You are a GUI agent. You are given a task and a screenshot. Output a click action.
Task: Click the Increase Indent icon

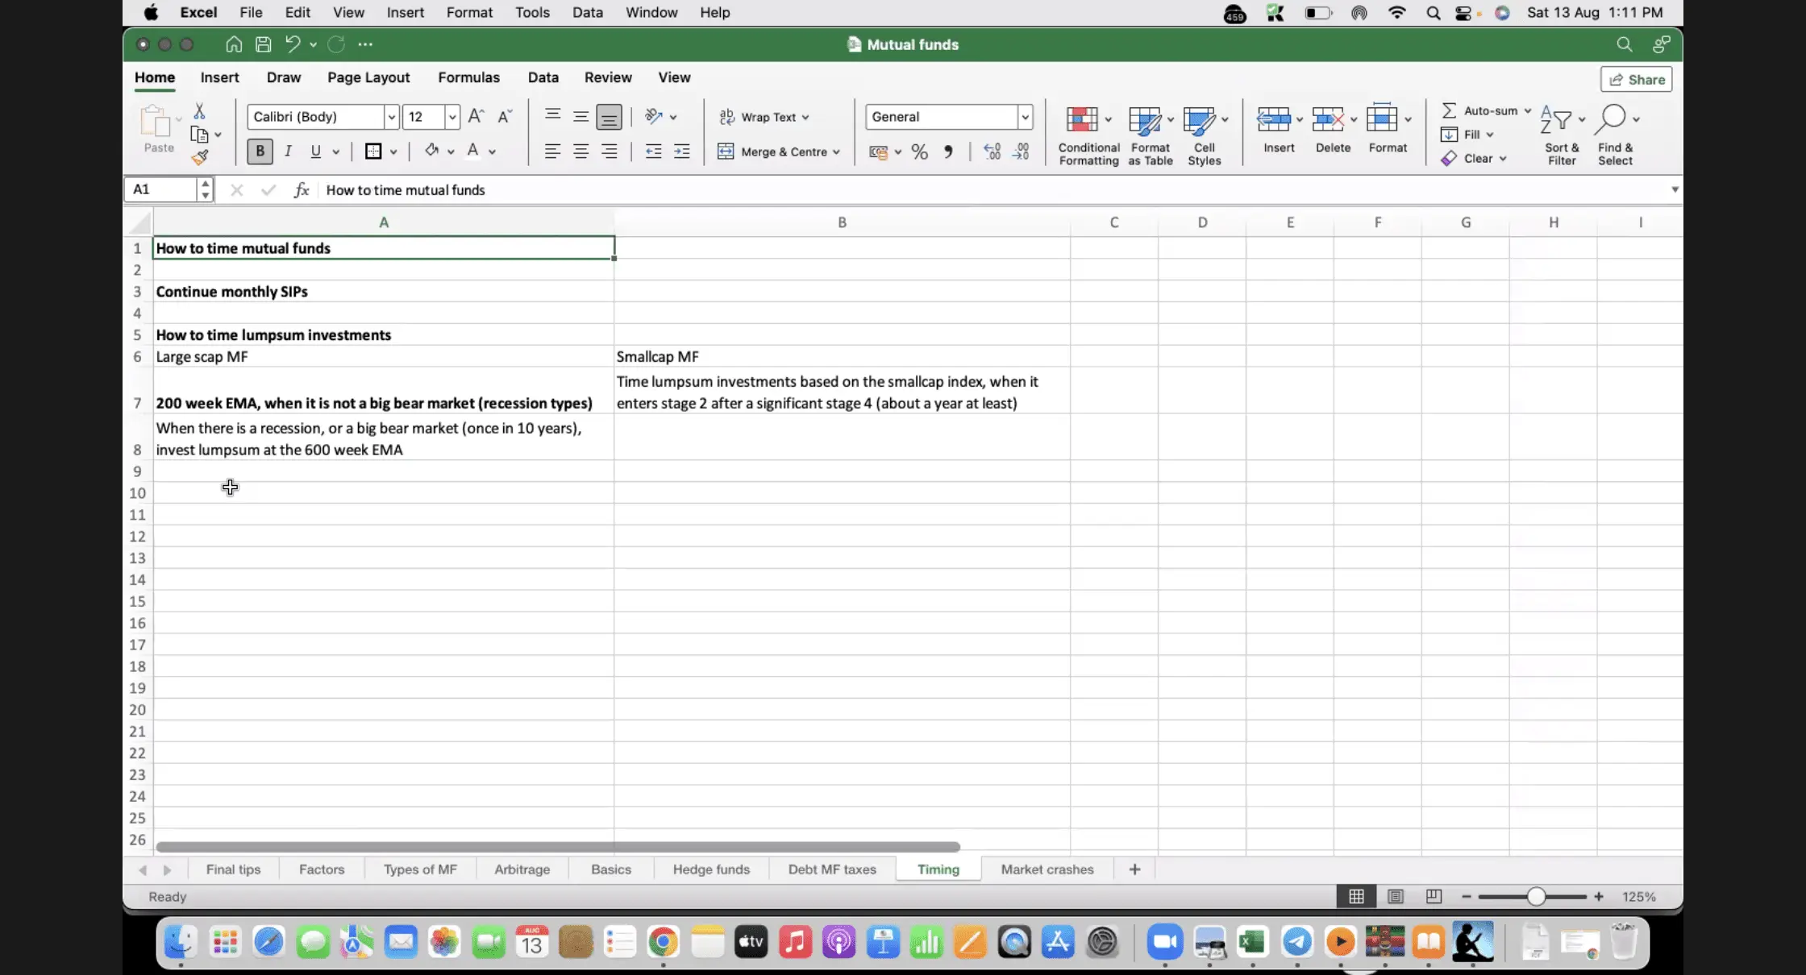682,151
